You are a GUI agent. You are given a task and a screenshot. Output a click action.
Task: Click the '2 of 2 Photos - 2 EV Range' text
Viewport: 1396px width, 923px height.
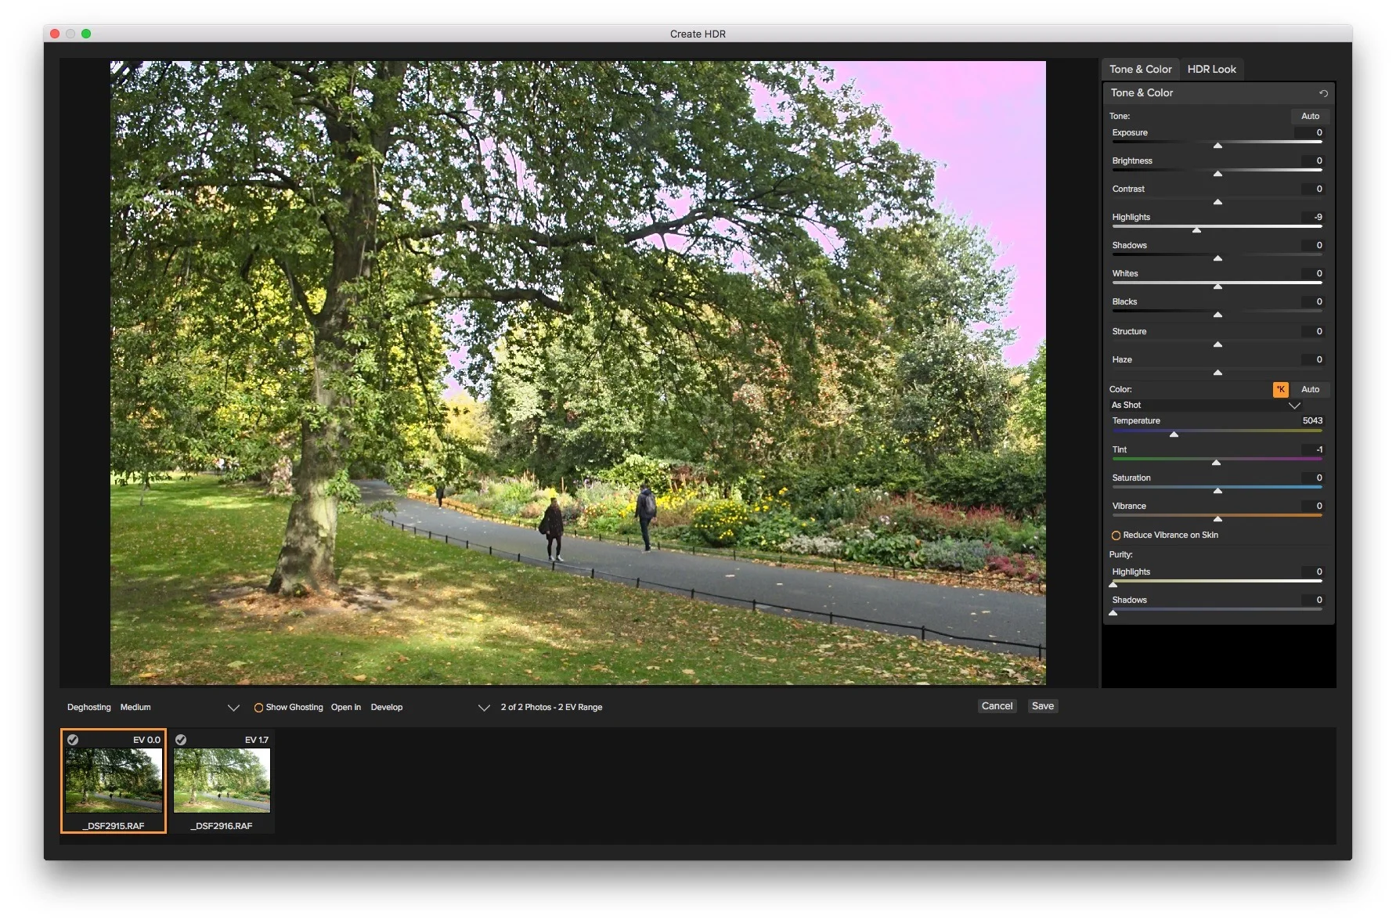[551, 707]
